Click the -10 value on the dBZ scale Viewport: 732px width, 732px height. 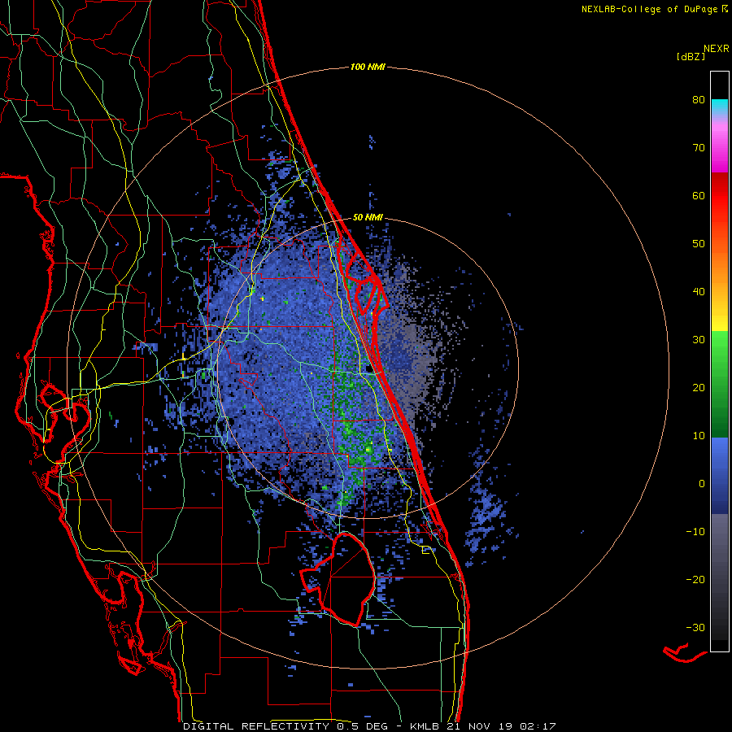point(695,531)
